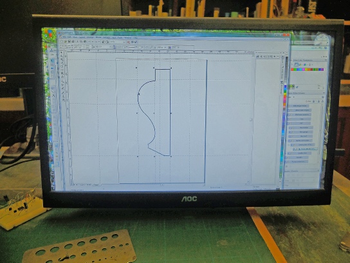Select the Zoom tool in the toolbox
The image size is (350, 263).
62,59
